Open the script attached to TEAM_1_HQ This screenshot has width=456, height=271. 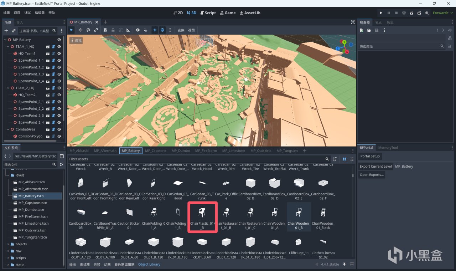click(53, 47)
